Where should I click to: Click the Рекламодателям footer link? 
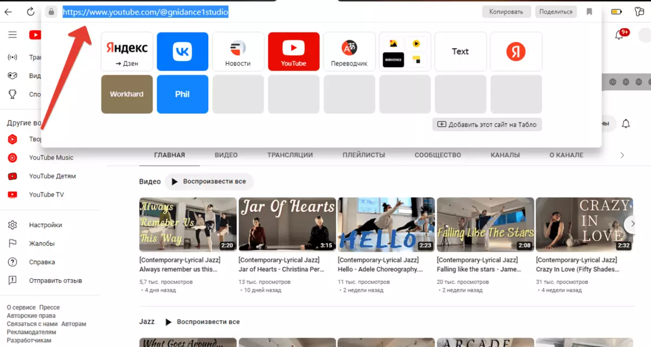(31, 332)
